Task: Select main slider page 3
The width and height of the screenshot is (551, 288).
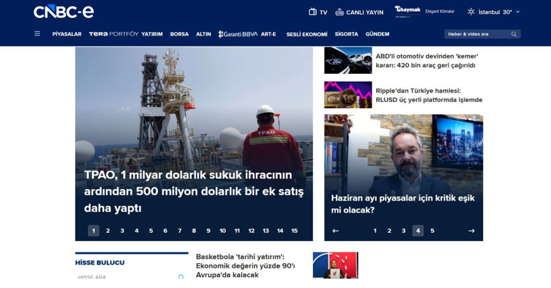Action: 122,231
